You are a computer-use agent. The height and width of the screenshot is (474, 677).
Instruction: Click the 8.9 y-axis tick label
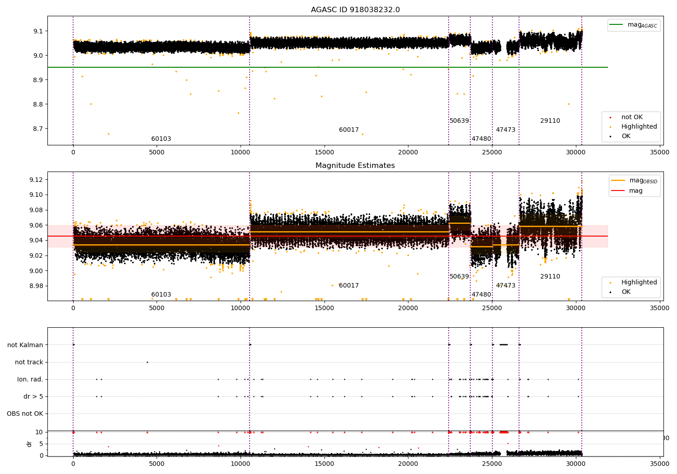(38, 80)
